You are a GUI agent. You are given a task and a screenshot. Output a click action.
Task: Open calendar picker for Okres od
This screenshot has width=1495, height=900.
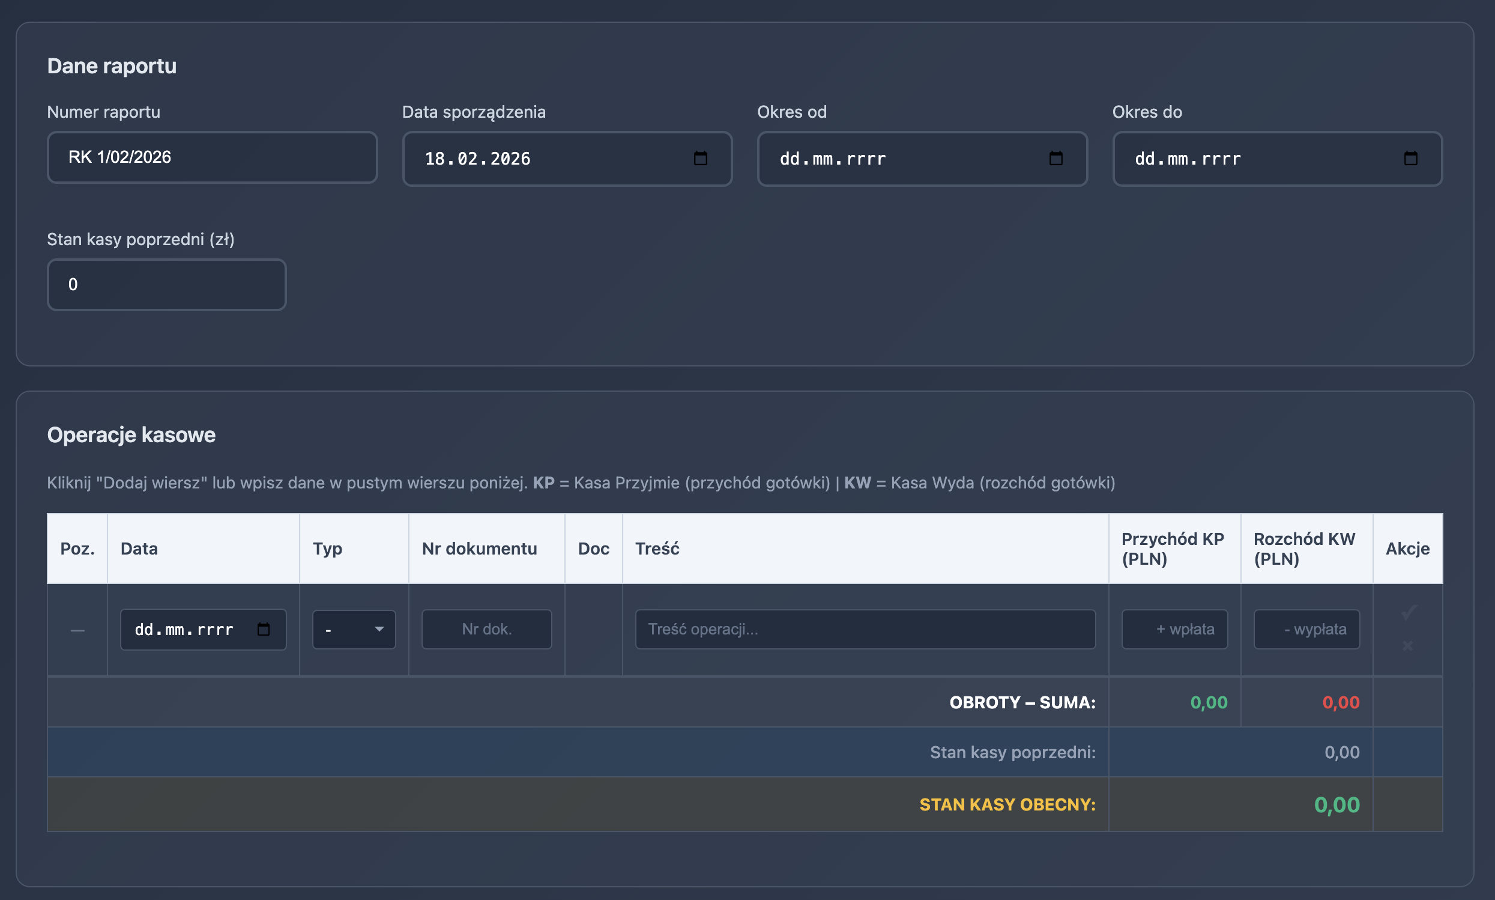coord(1056,158)
